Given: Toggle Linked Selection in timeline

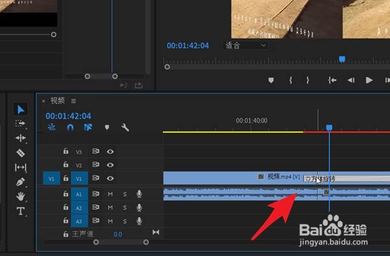Looking at the screenshot, I should click(x=88, y=127).
